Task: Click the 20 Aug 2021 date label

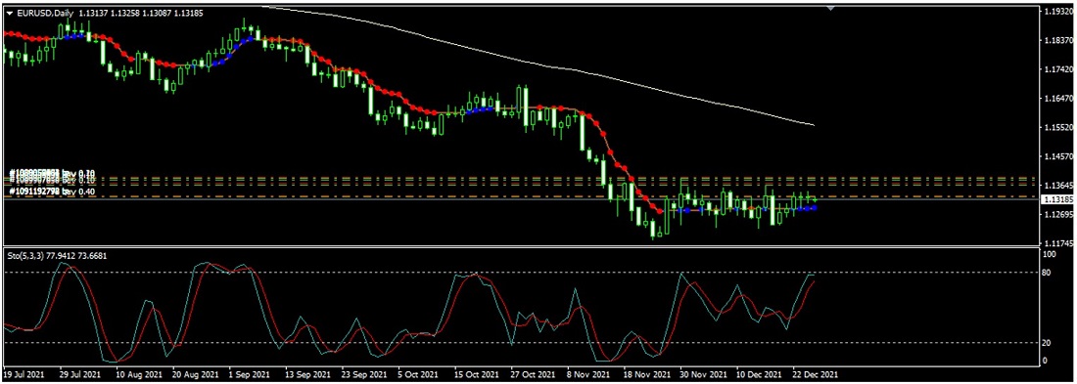Action: [x=195, y=375]
